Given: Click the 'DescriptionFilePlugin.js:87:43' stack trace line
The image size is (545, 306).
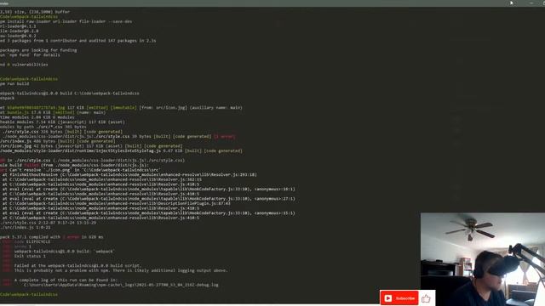Looking at the screenshot, I should (x=116, y=203).
